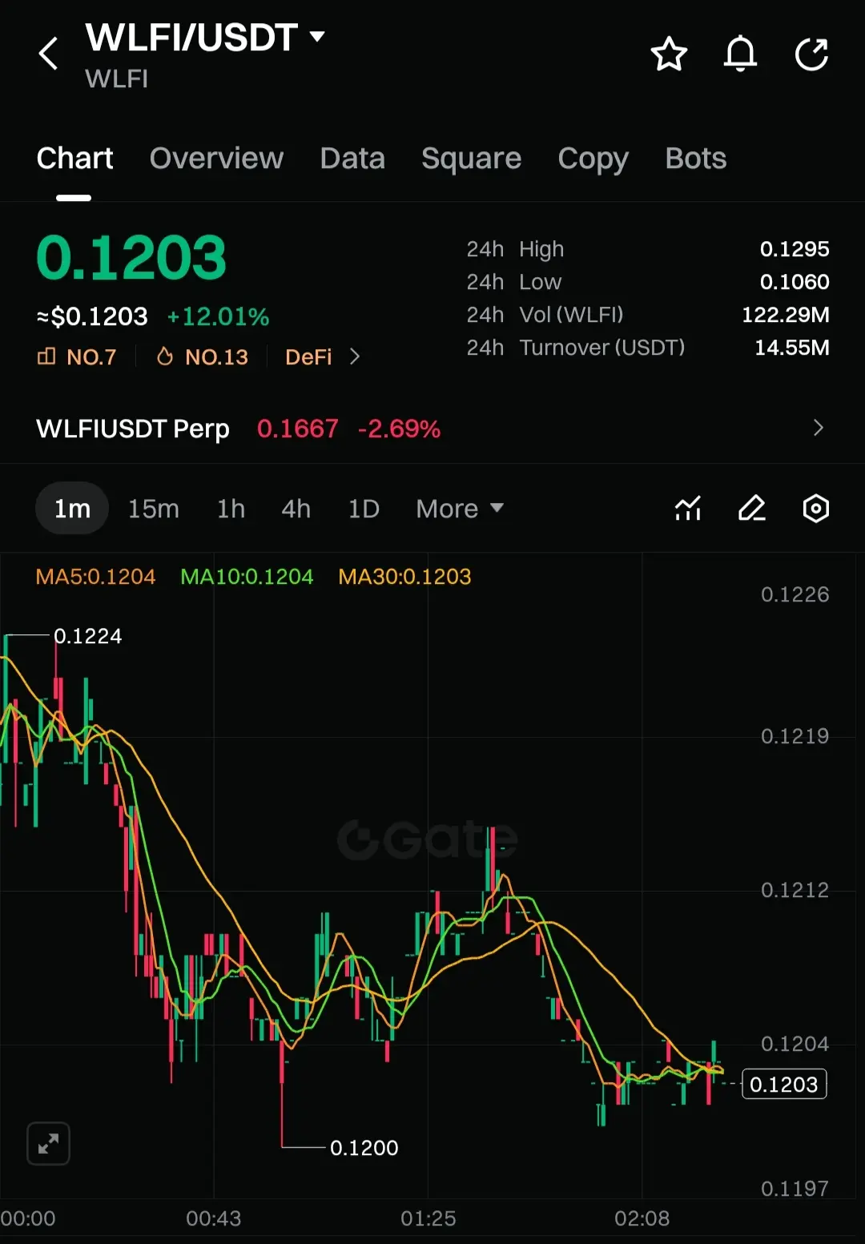Image resolution: width=865 pixels, height=1244 pixels.
Task: Tap the chart high marker 0.1224
Action: (x=88, y=636)
